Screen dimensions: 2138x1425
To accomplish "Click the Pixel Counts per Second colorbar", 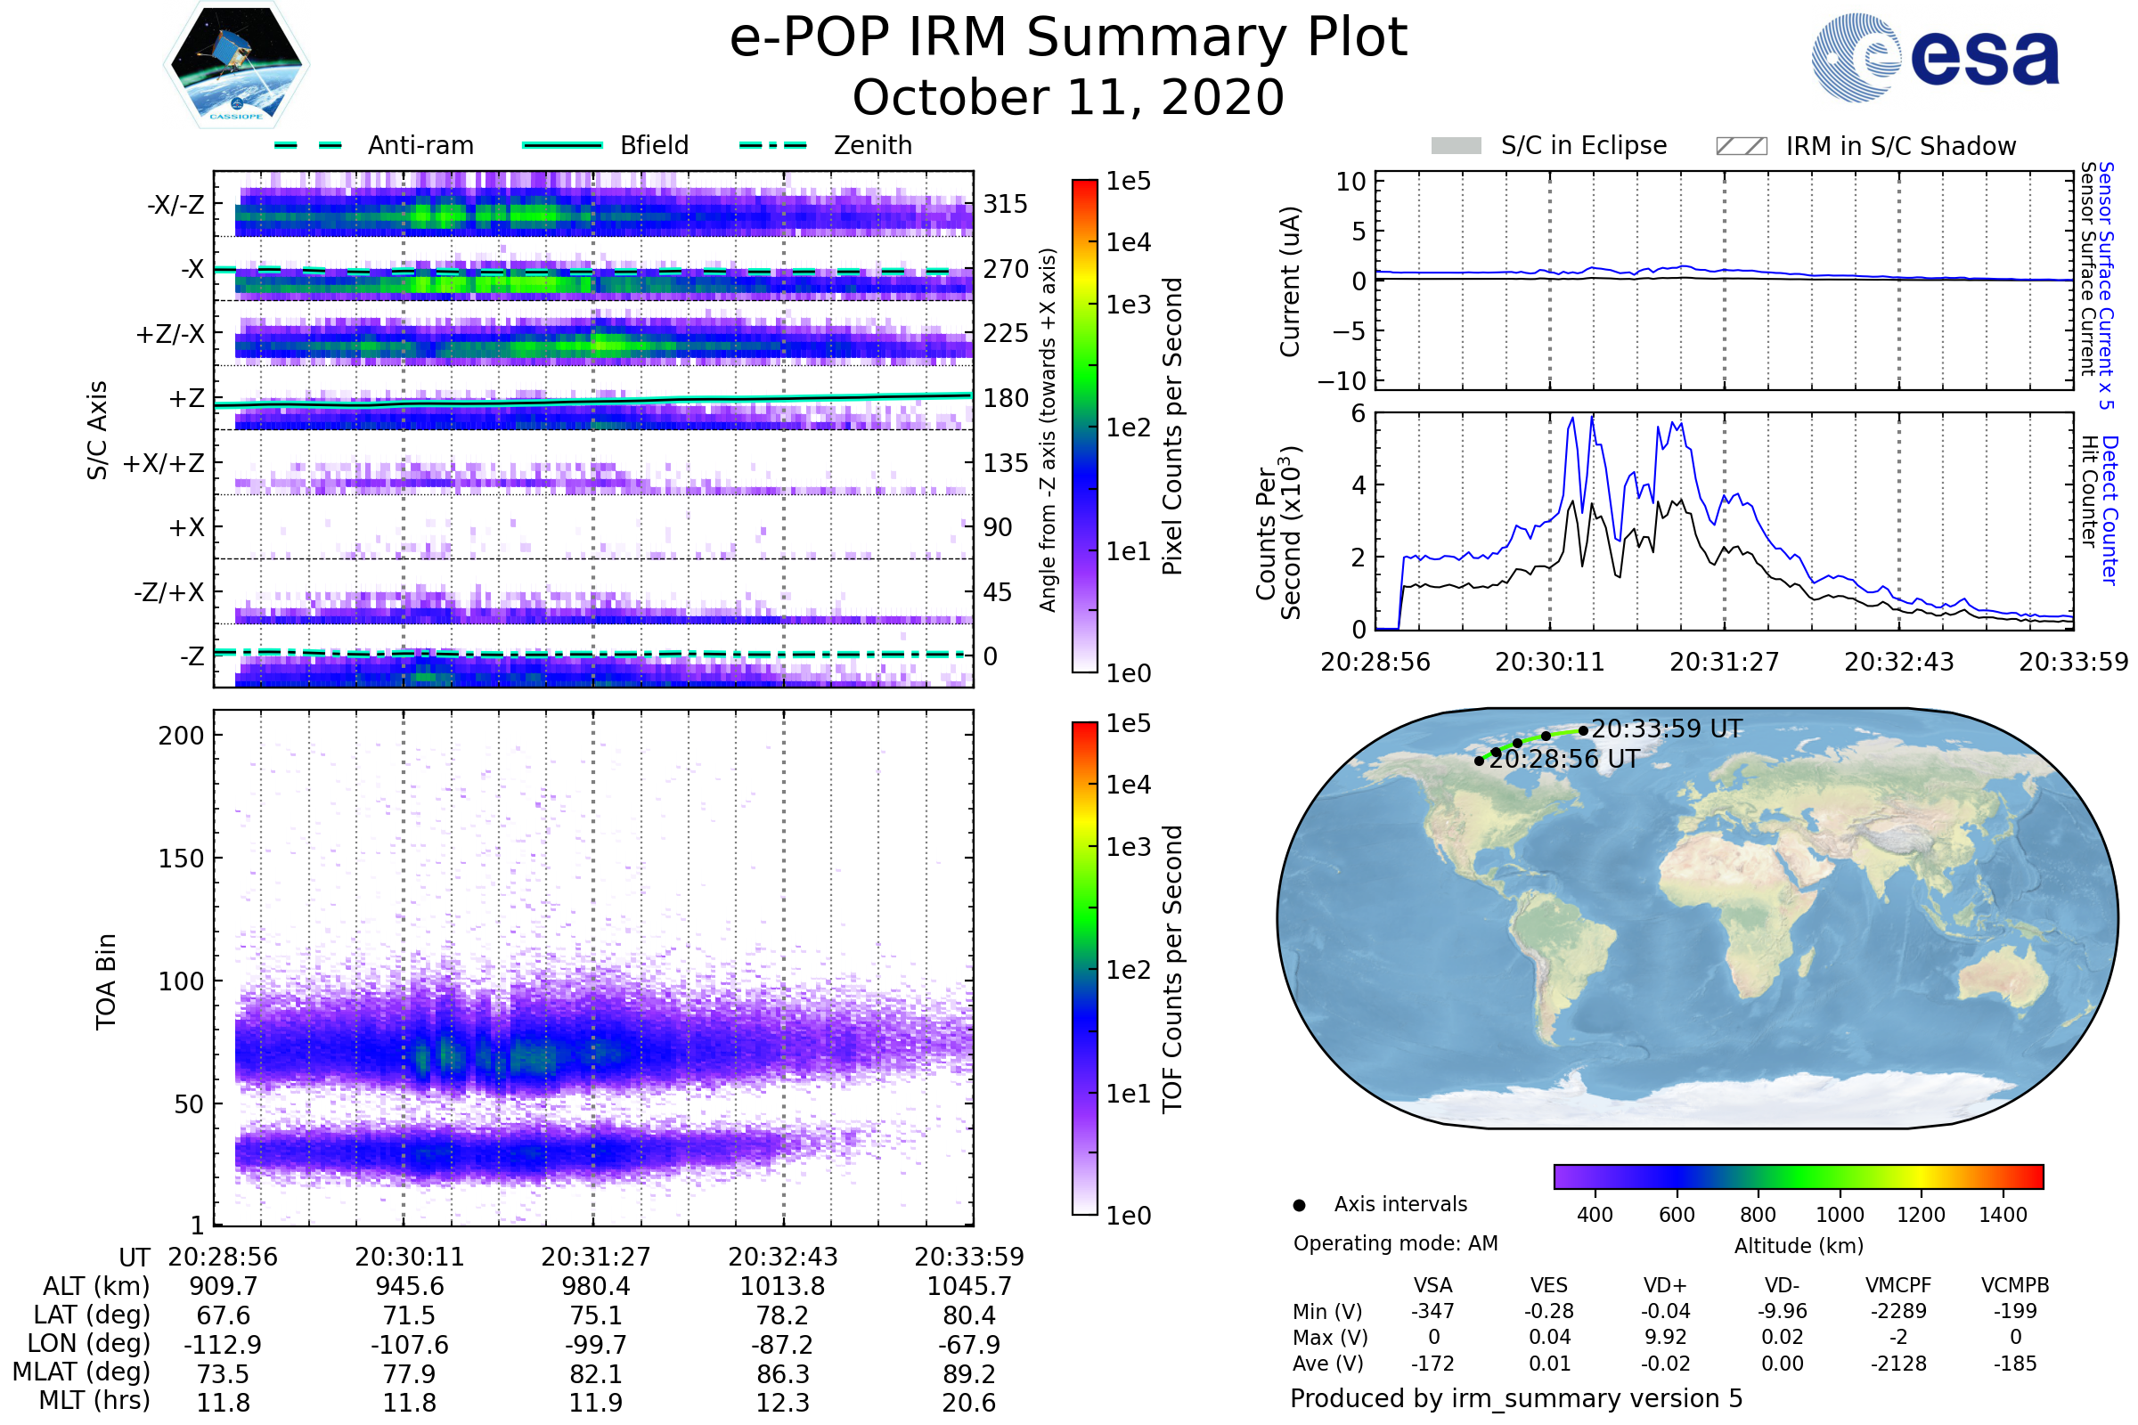I will point(1084,426).
